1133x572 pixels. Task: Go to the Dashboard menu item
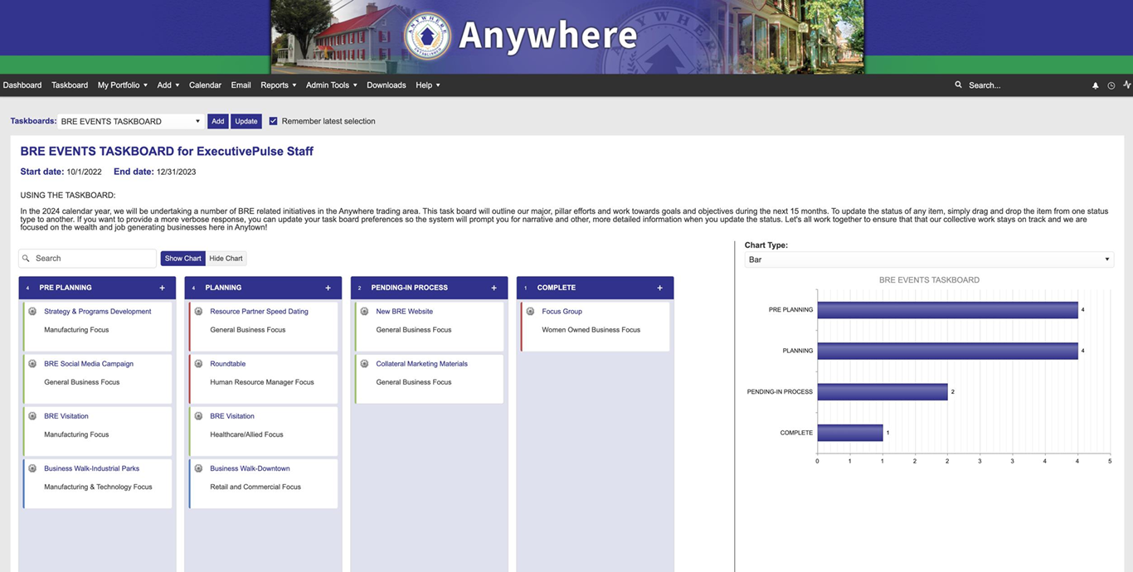tap(22, 85)
